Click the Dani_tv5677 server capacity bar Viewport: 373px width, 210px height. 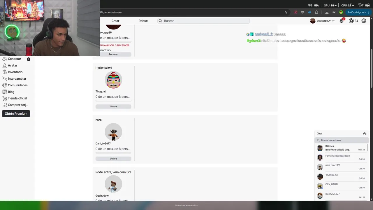point(113,153)
